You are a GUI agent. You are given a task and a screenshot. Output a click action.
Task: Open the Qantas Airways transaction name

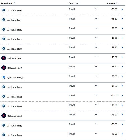[15, 78]
